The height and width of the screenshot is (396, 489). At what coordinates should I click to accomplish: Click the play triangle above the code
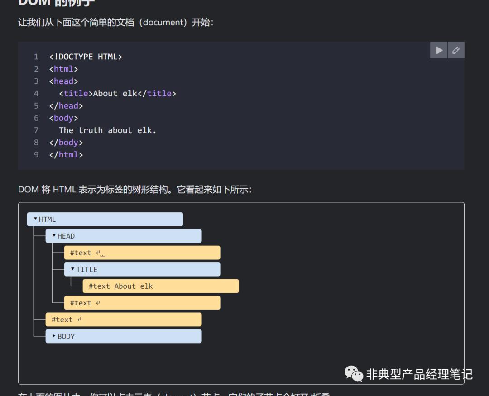[x=437, y=50]
